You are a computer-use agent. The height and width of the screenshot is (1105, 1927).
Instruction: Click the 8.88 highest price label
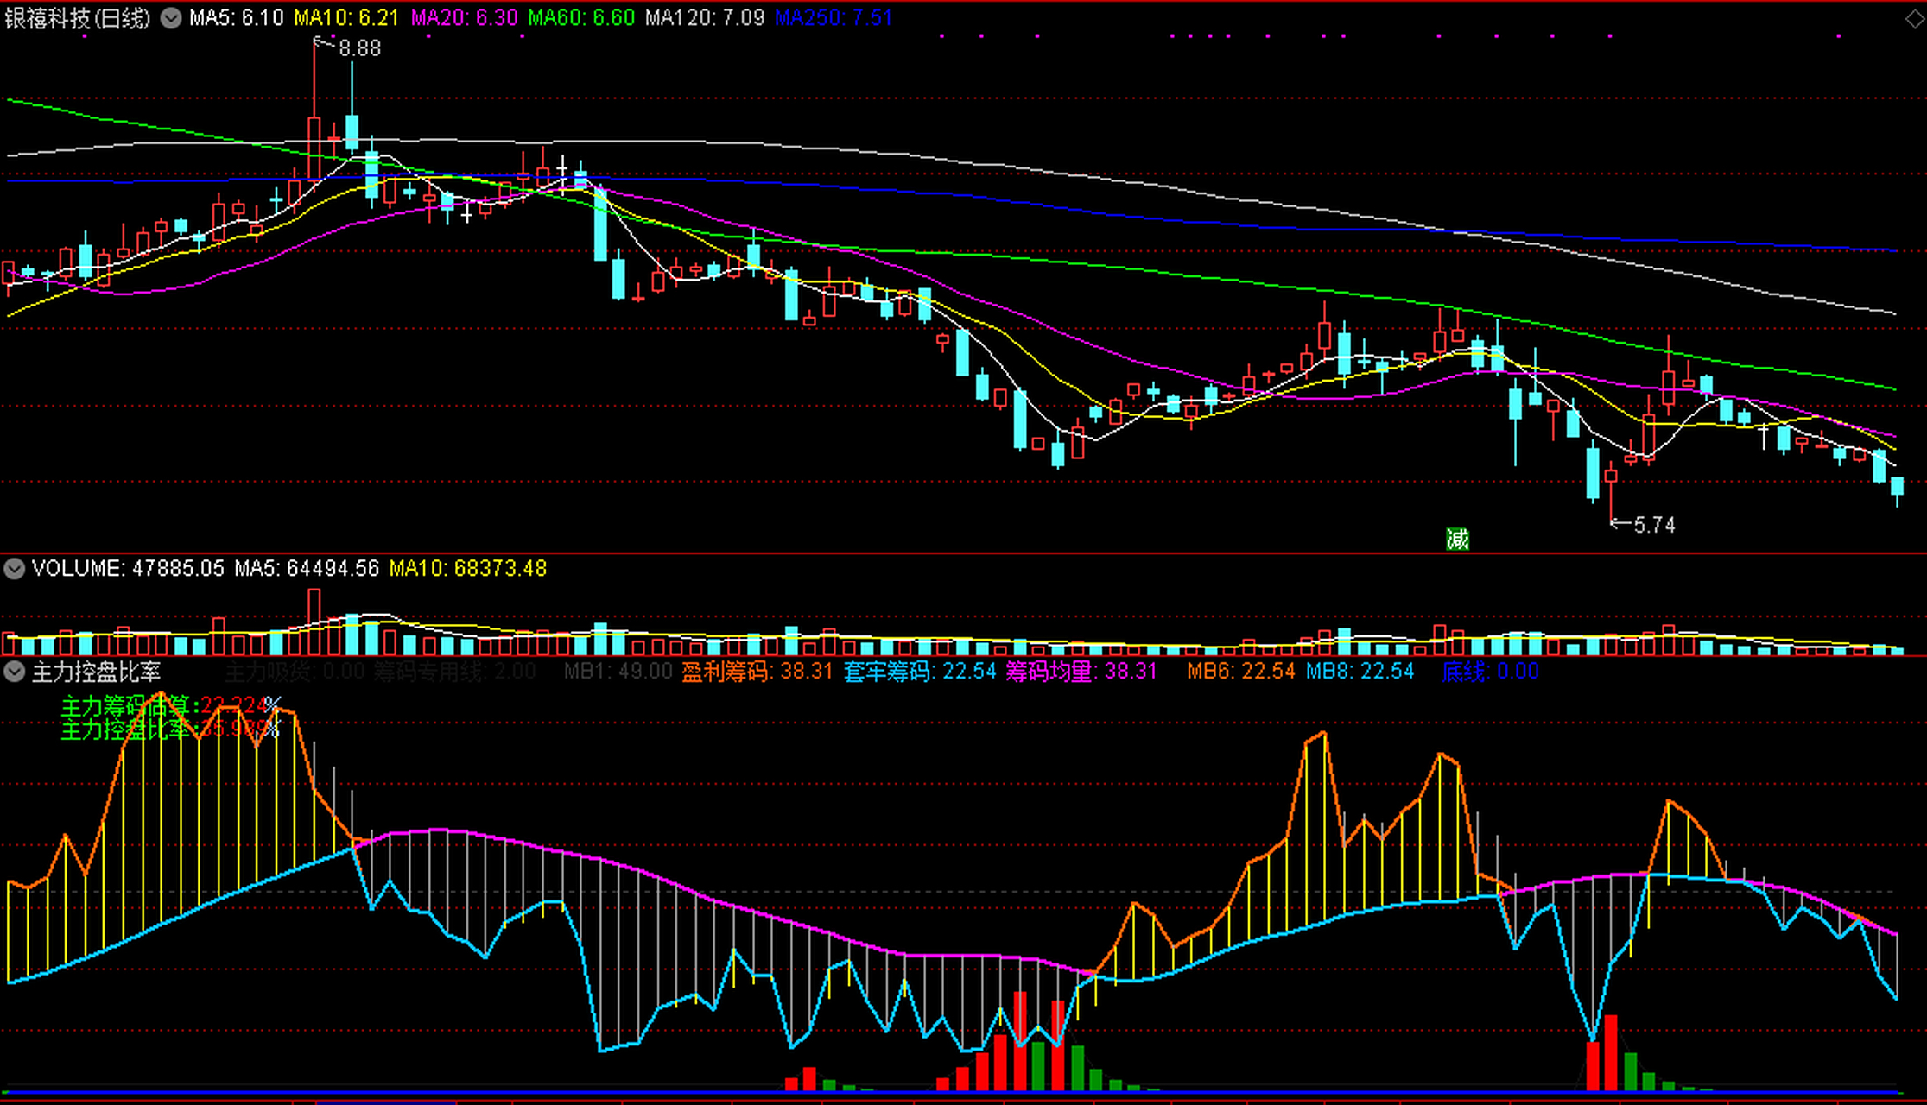pos(359,48)
